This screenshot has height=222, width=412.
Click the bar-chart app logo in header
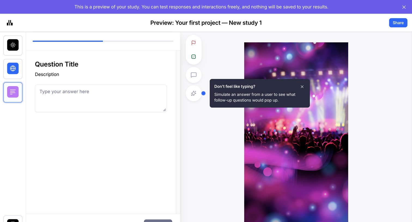tap(10, 23)
